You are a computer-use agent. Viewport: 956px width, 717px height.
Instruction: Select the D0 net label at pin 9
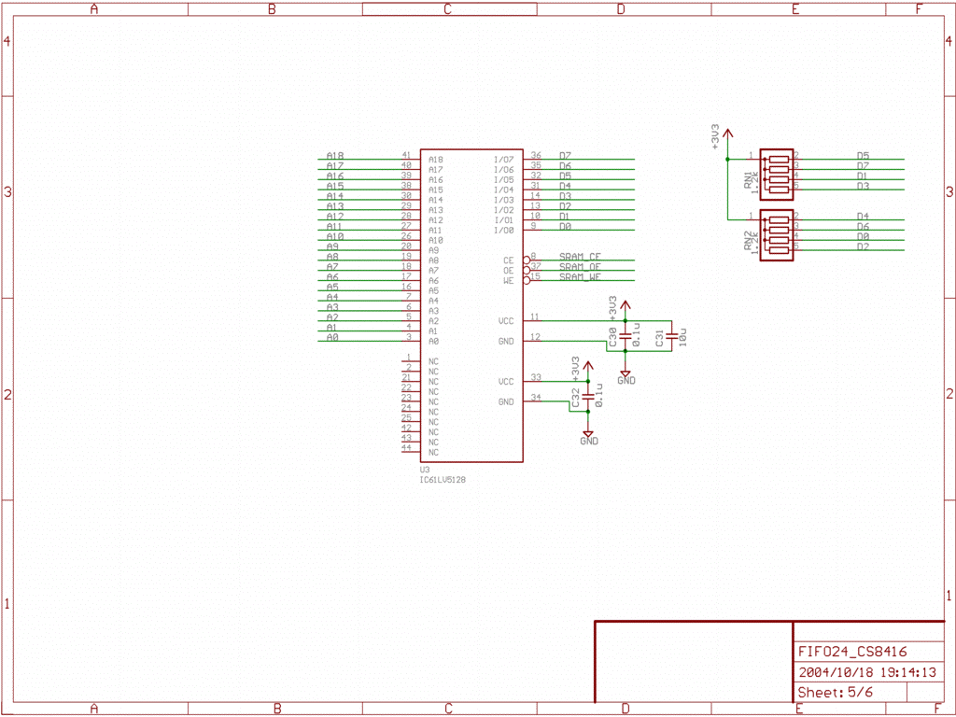coord(565,226)
